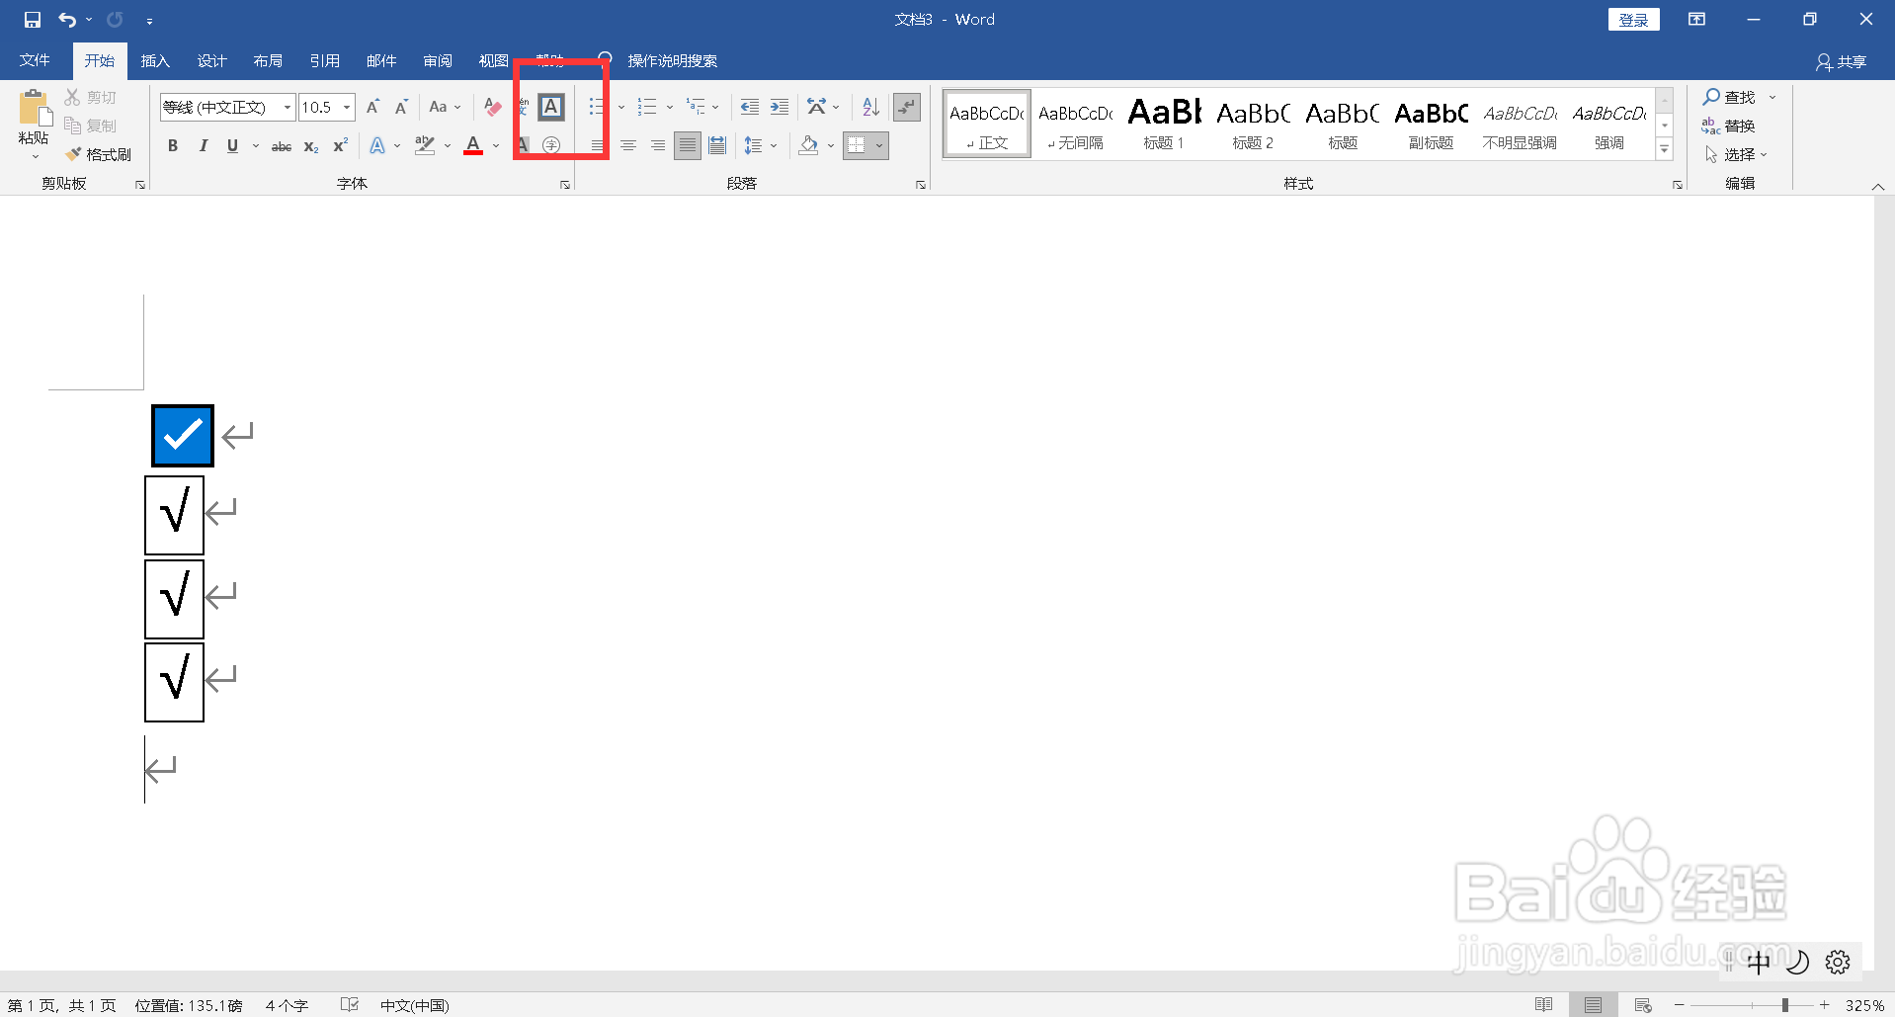Screen dimensions: 1895x1017
Task: Click the 登录 sign-in button
Action: point(1633,20)
